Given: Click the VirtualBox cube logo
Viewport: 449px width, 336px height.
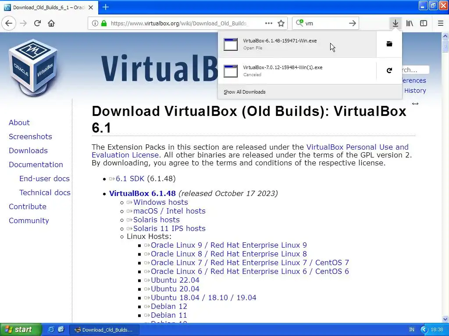Looking at the screenshot, I should (x=34, y=67).
